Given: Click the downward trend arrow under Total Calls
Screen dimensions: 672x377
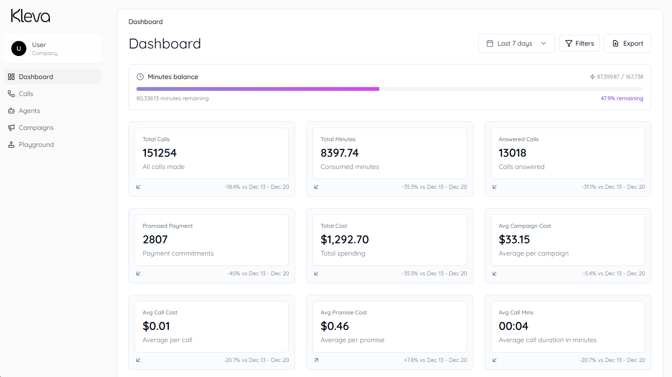Looking at the screenshot, I should (138, 187).
